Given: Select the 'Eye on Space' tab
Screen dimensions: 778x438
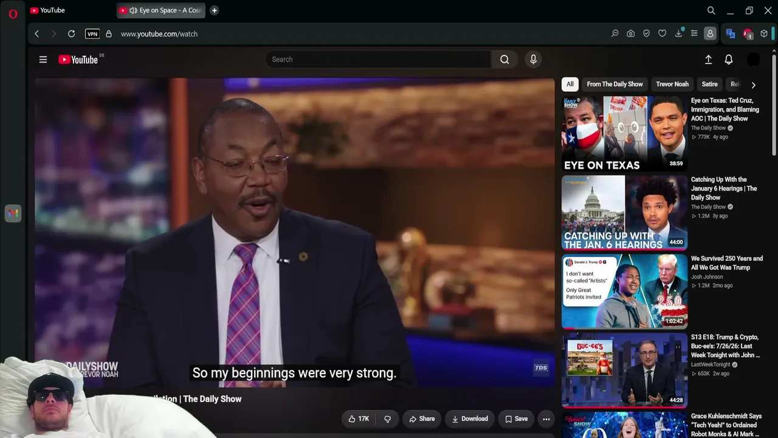Looking at the screenshot, I should click(x=162, y=10).
